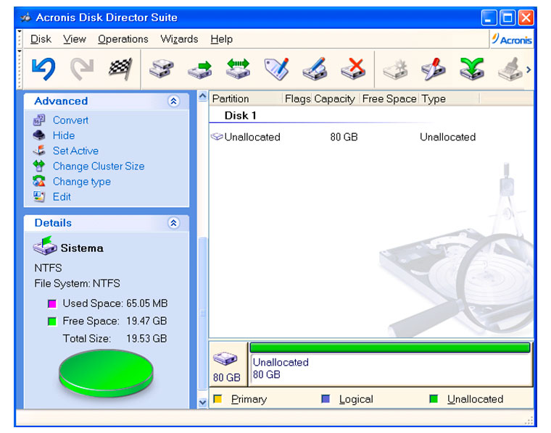551x433 pixels.
Task: Click the Partition column header
Action: [x=246, y=99]
